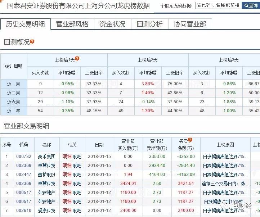260x217 pixels.
Task: Open the 协同营业部 tab
Action: point(190,24)
